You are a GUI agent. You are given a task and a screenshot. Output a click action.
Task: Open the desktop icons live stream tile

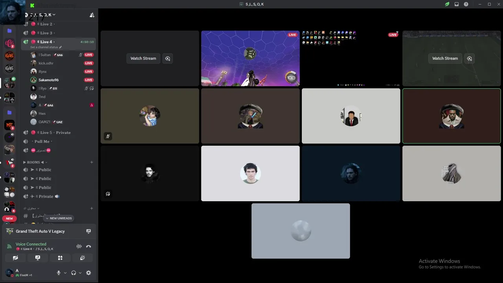[351, 58]
